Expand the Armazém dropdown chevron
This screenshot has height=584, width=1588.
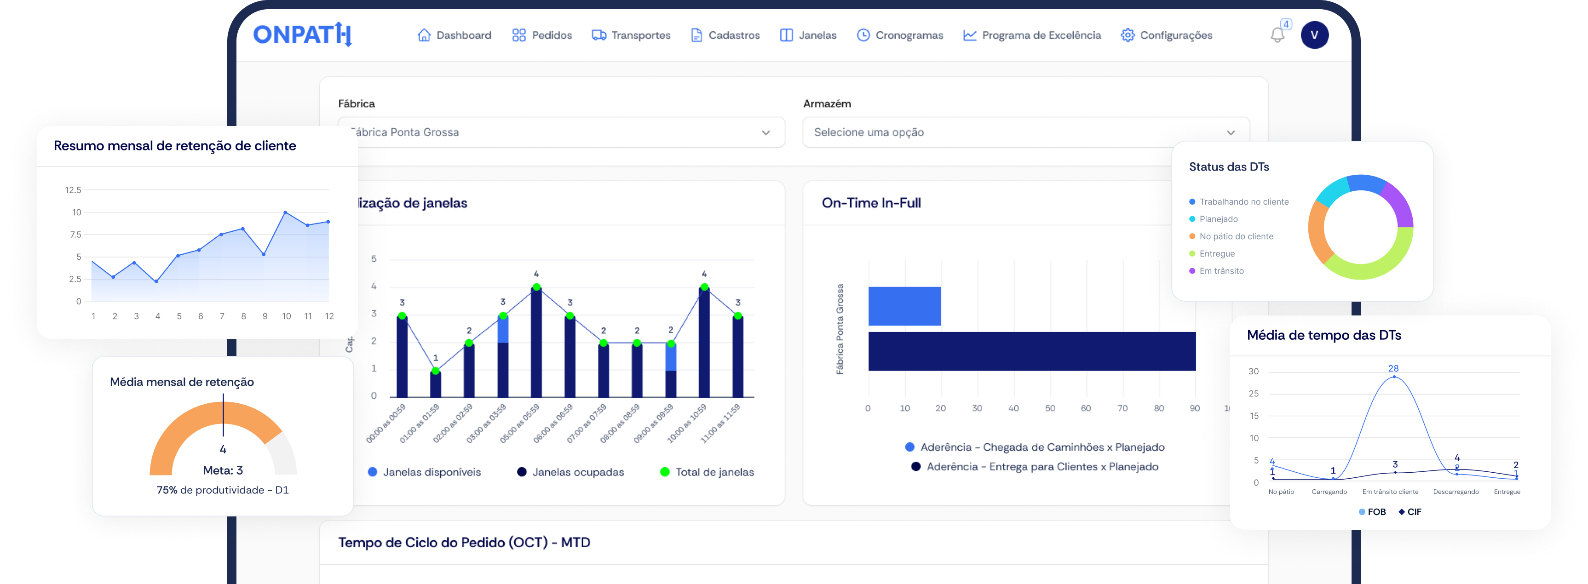(x=1231, y=132)
